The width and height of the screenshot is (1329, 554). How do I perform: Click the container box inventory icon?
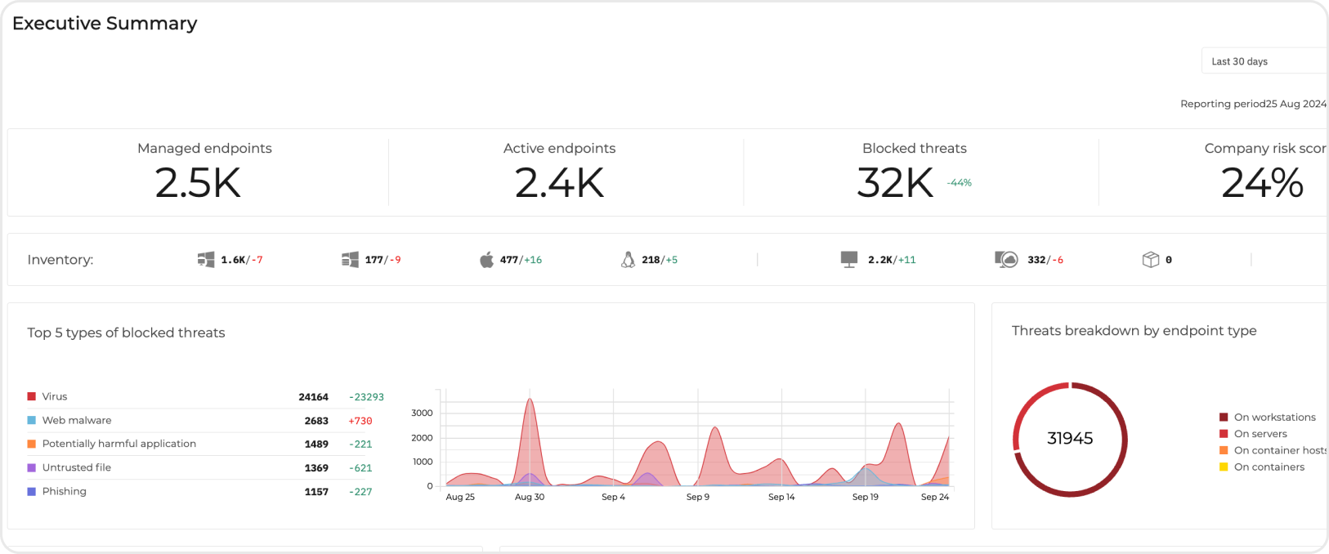pyautogui.click(x=1151, y=260)
